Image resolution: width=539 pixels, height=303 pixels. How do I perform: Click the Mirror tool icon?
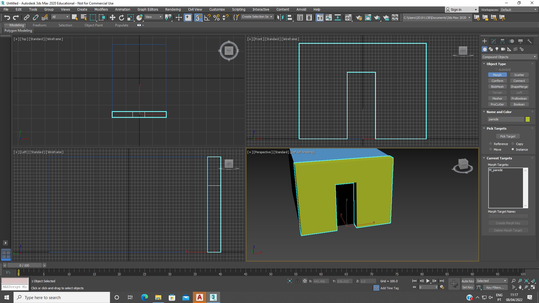click(280, 17)
